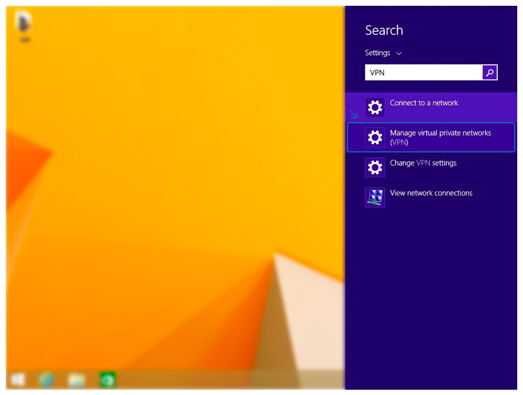523x395 pixels.
Task: Click the Windows Start button on taskbar
Action: click(x=18, y=380)
